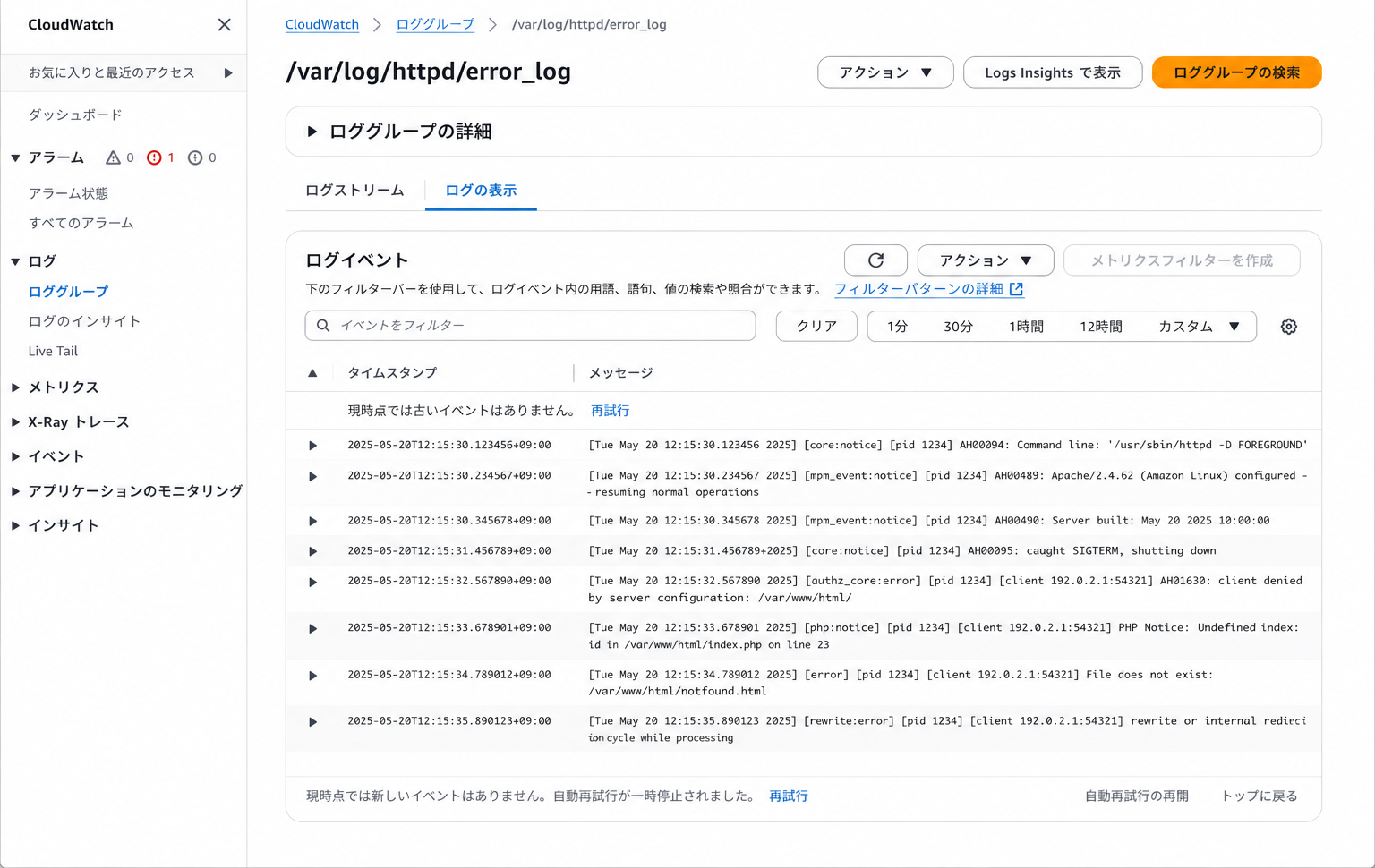Expand the authz_core error row at 12:15:32.567890
This screenshot has width=1375, height=868.
point(312,582)
